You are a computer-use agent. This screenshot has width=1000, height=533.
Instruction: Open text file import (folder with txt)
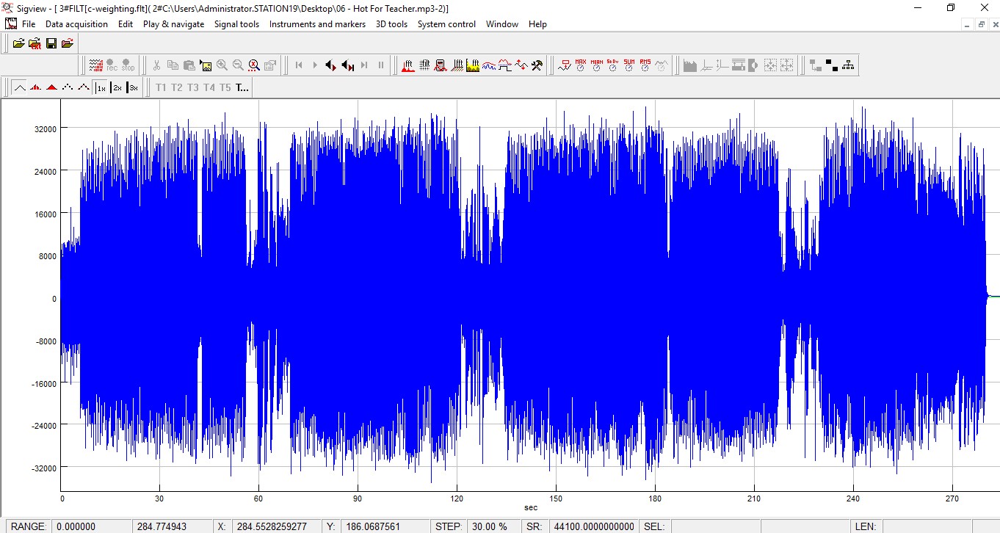[35, 43]
